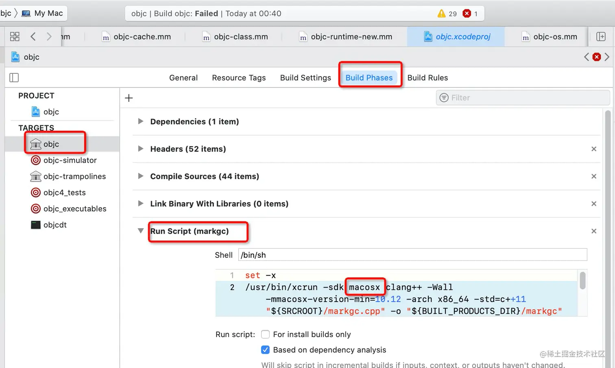This screenshot has height=368, width=615.
Task: Click the Filter build phases field
Action: pos(523,98)
